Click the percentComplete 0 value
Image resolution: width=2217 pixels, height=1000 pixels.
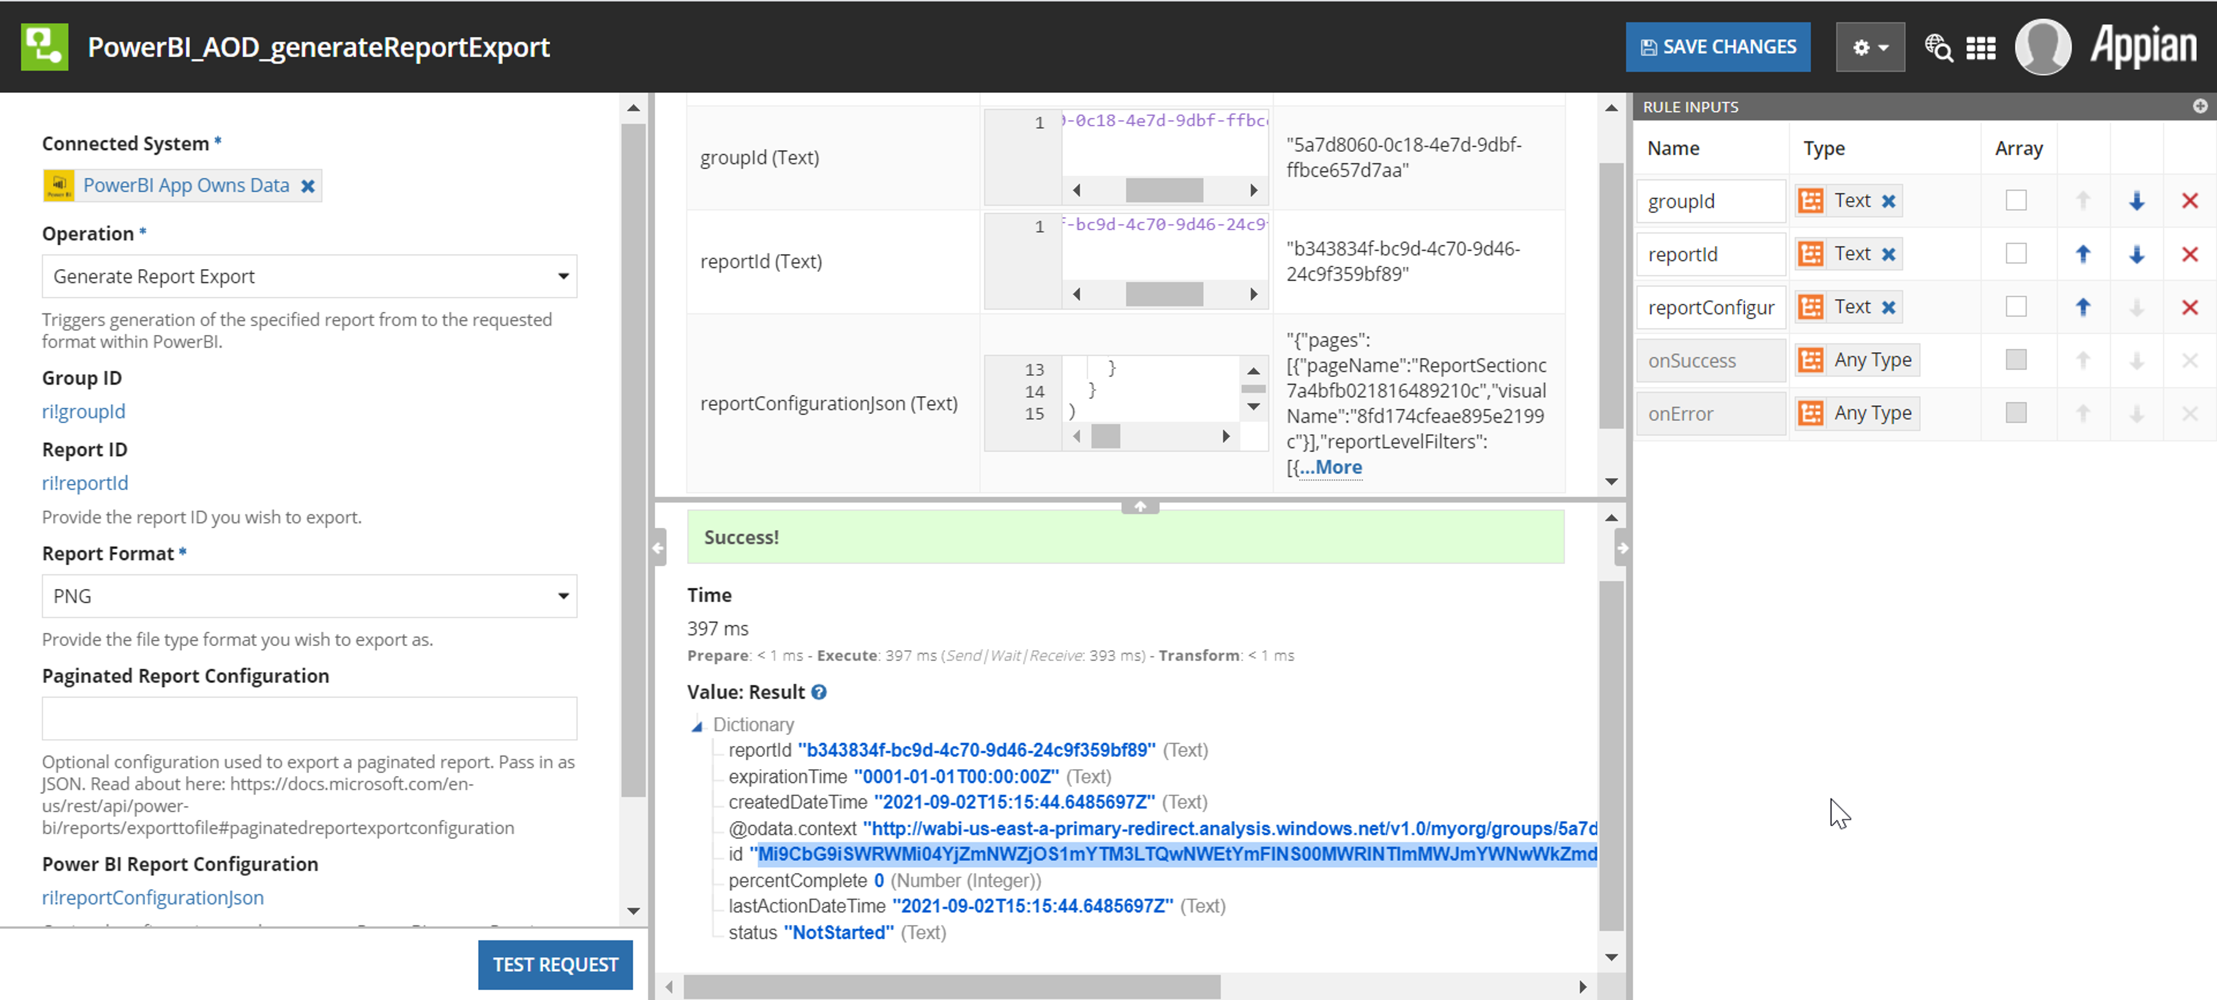[879, 880]
